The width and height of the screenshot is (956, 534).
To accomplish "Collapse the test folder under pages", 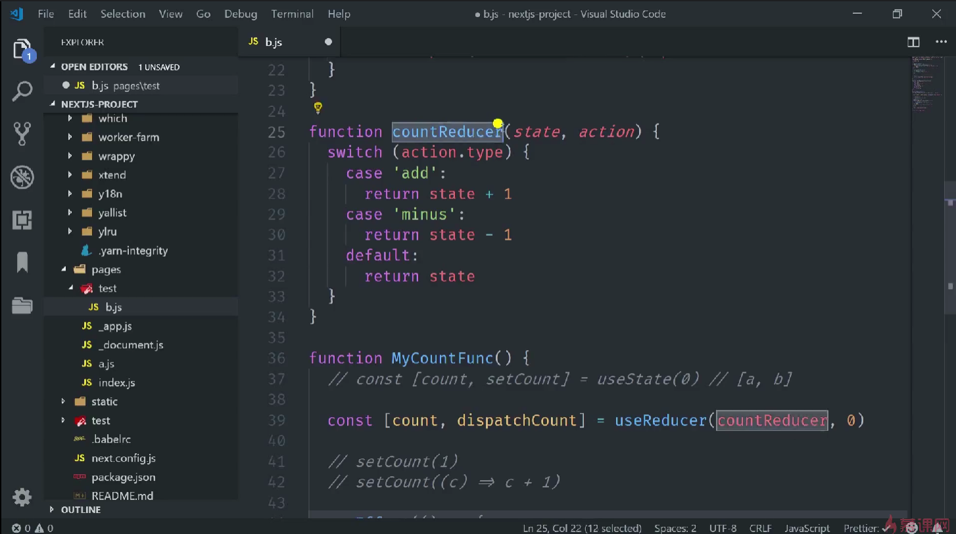I will 107,288.
